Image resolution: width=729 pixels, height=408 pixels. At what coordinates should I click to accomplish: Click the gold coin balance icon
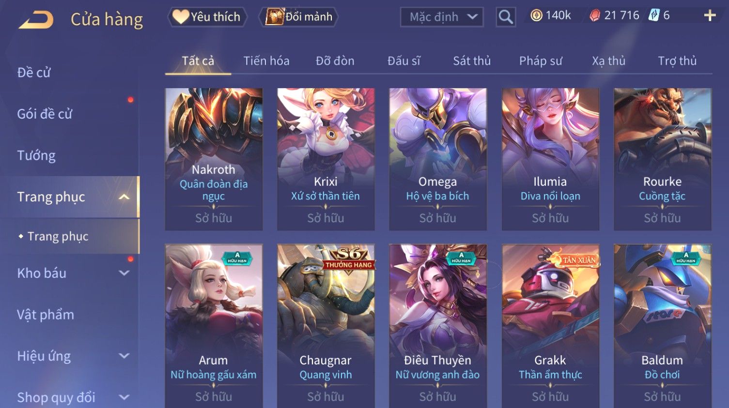(536, 15)
